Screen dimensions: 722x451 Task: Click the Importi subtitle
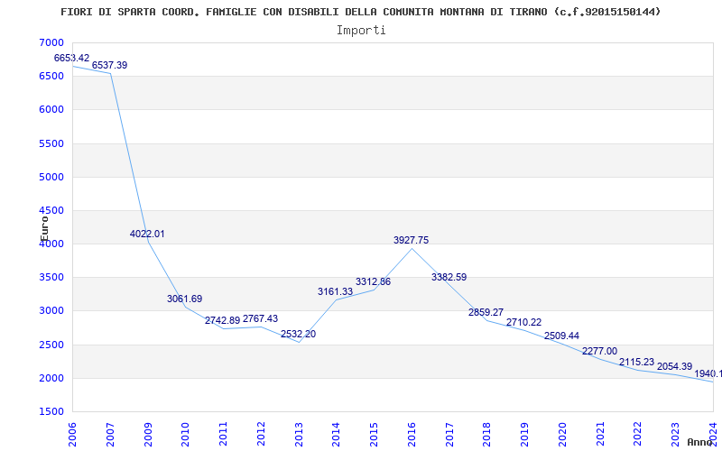click(361, 31)
